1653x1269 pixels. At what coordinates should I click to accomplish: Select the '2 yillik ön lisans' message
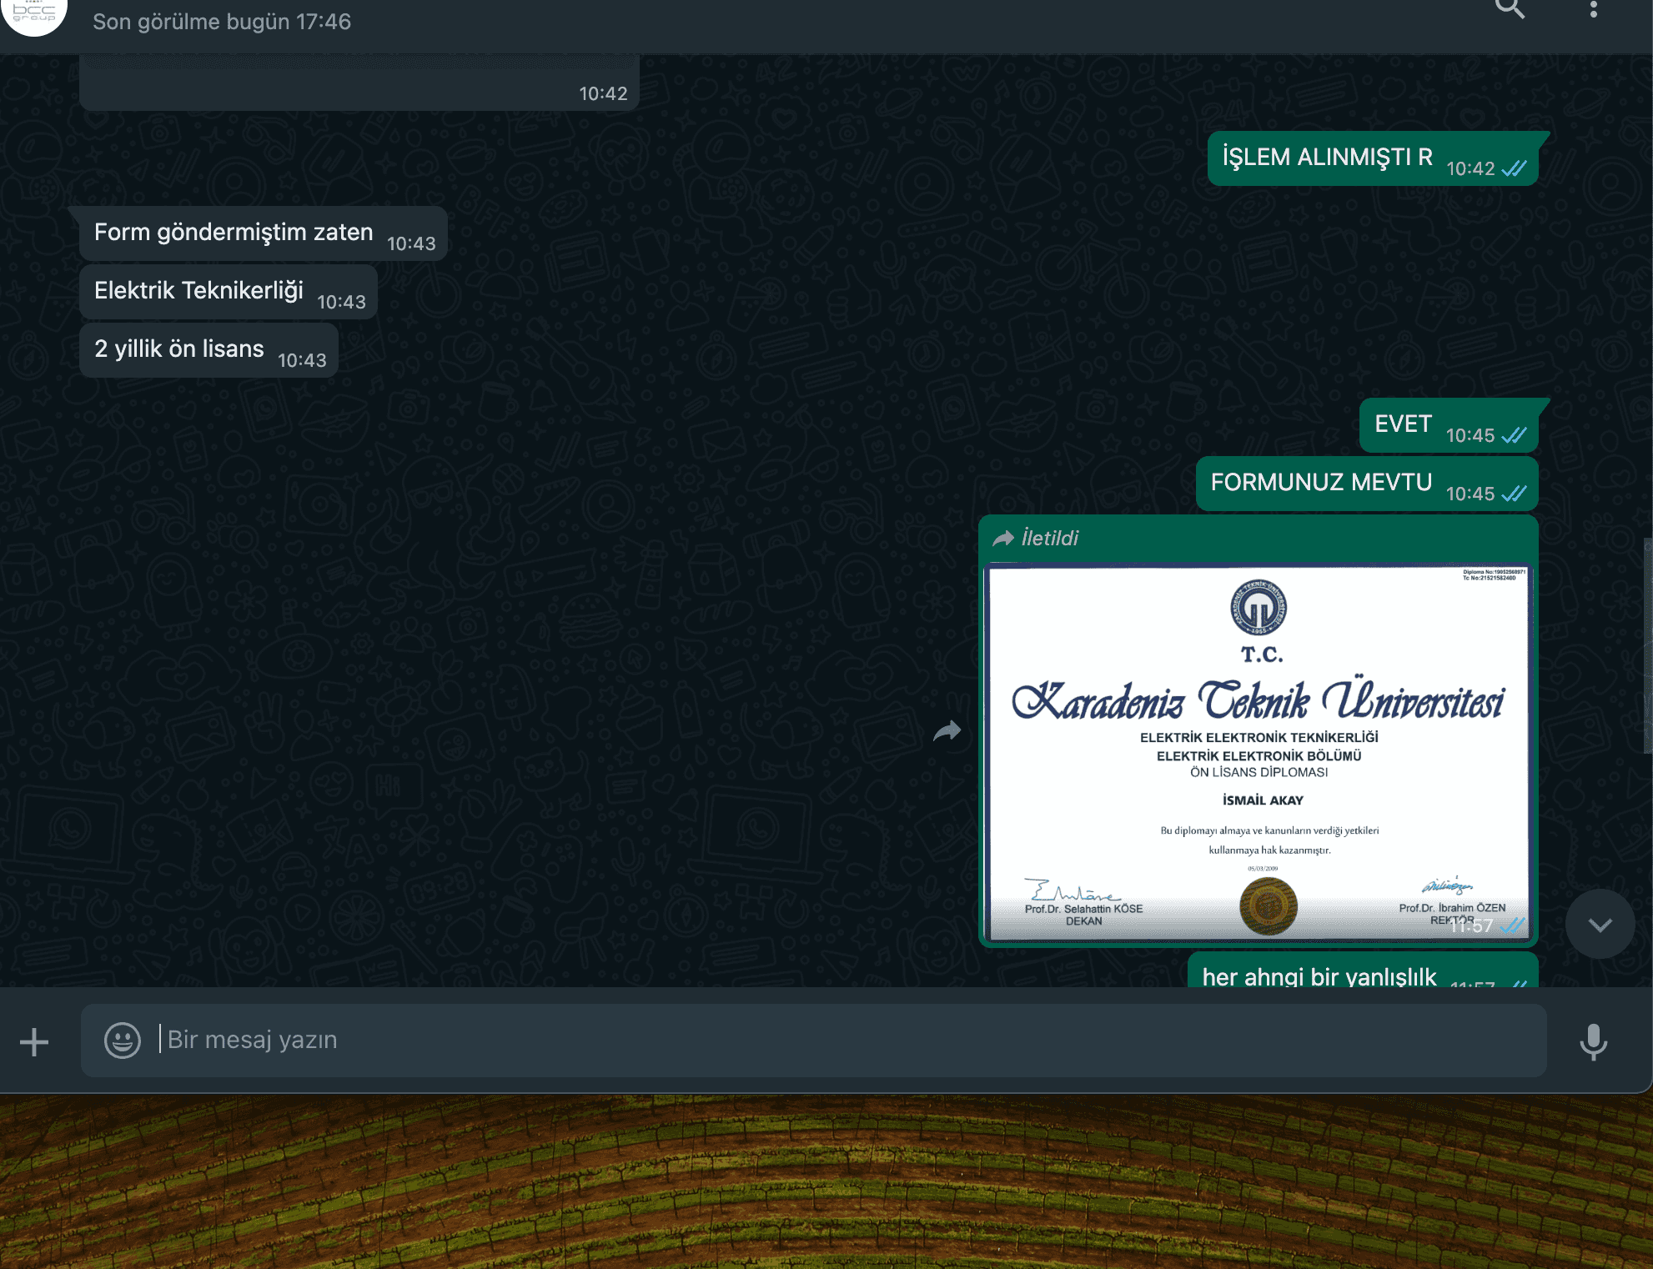click(x=209, y=350)
